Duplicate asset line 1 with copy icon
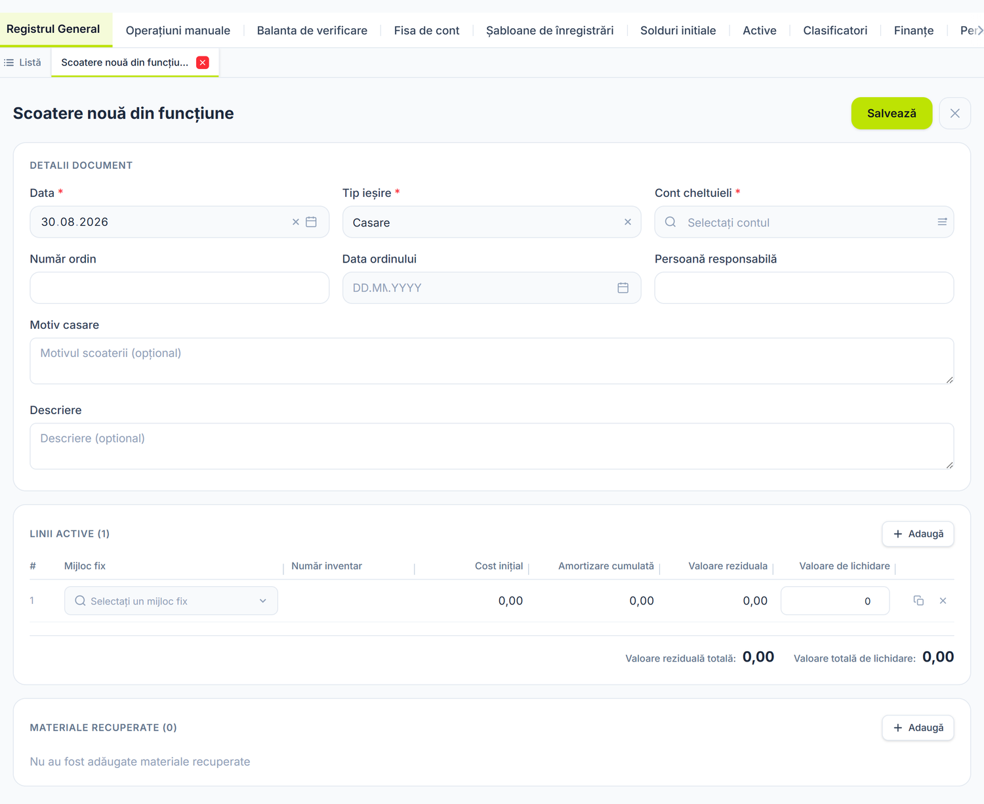The height and width of the screenshot is (804, 984). tap(918, 601)
